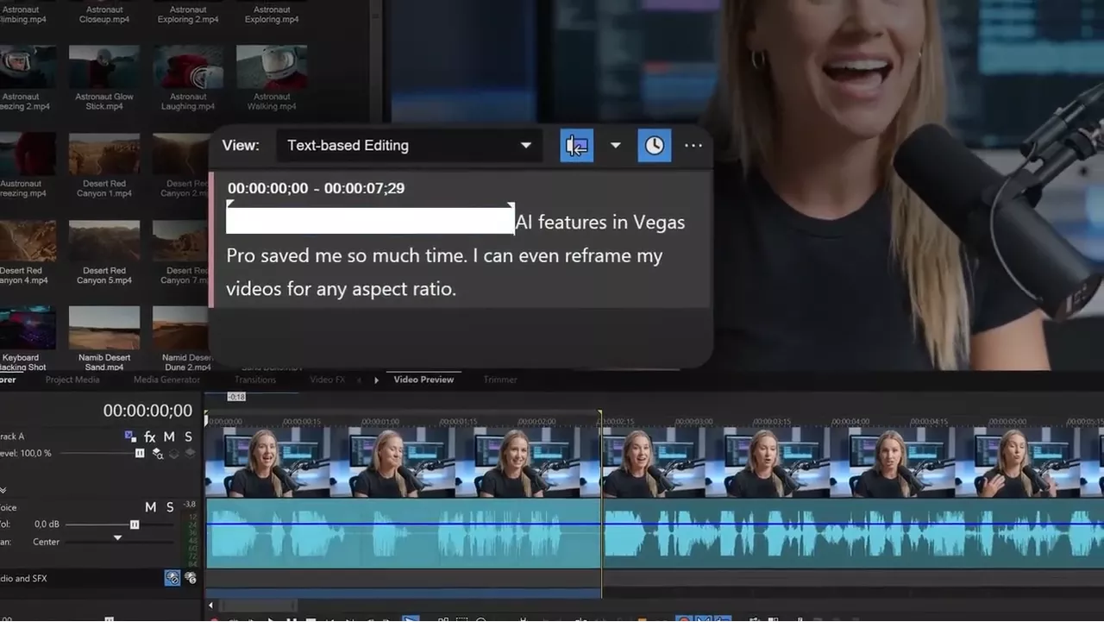Screen dimensions: 1104x622
Task: Open the Track A fx button
Action: (150, 437)
